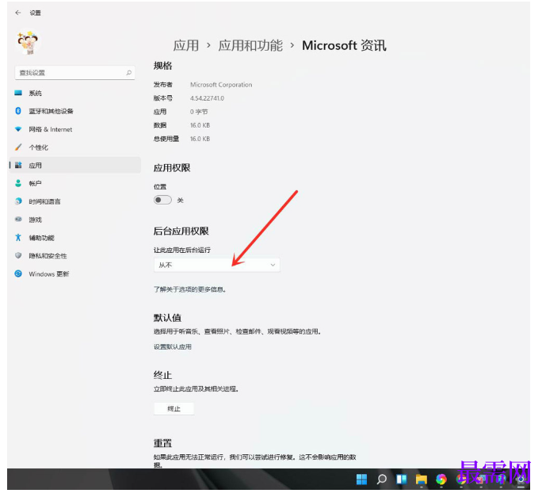Open the colorful pinwheel app on the taskbar
Screen dimensions: 546x497
[x=441, y=480]
